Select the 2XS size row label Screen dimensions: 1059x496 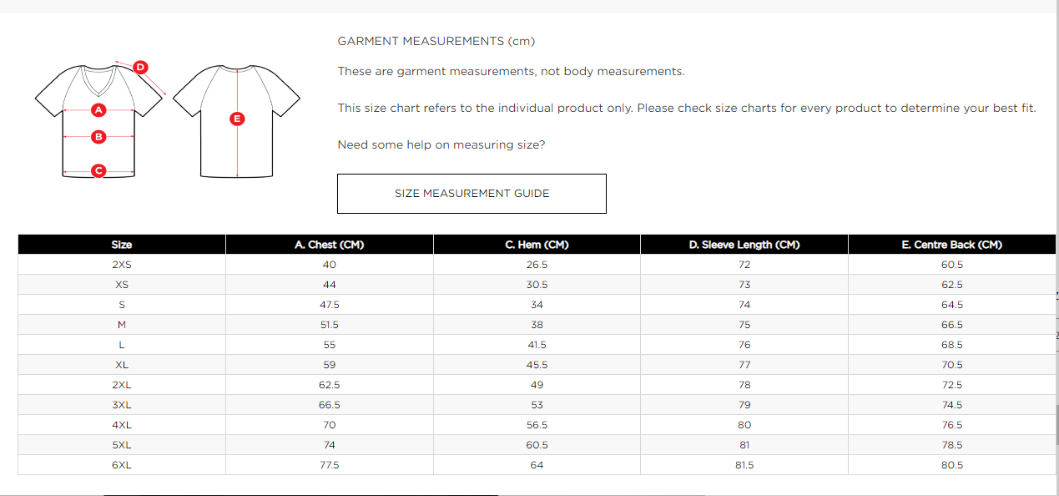tap(122, 265)
